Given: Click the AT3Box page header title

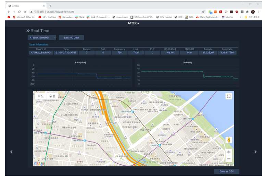Looking at the screenshot, I should click(x=133, y=23).
